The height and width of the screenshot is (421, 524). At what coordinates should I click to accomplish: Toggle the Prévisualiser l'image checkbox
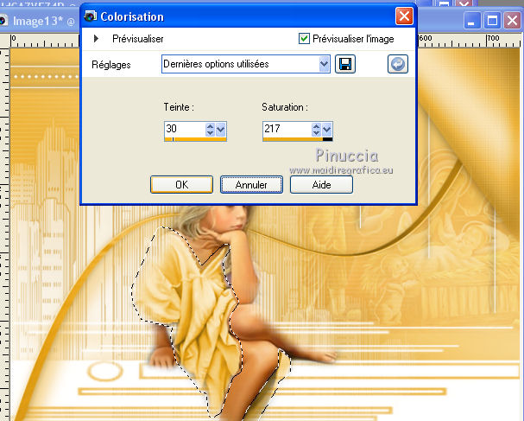[304, 39]
